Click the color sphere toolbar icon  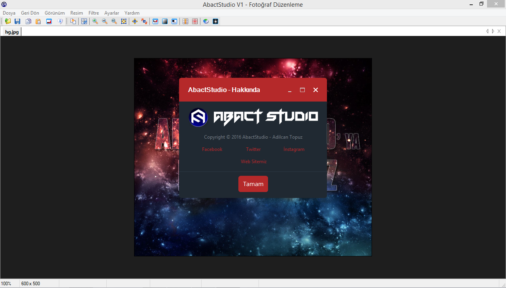[x=206, y=21]
